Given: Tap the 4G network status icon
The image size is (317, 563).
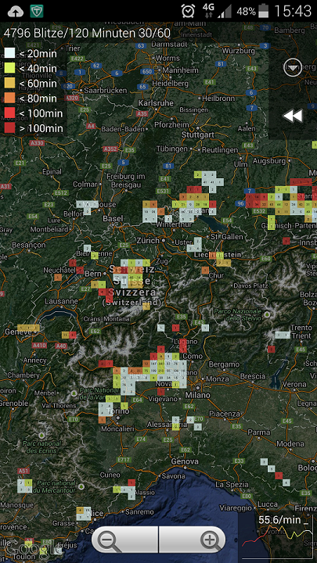Looking at the screenshot, I should (x=208, y=11).
